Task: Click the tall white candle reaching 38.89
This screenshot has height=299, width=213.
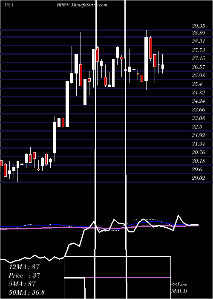Action: click(146, 59)
